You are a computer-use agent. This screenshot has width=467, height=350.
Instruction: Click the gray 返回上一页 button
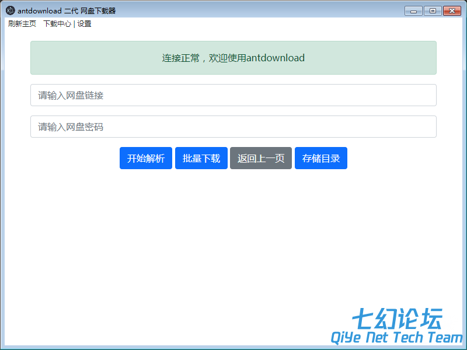tap(261, 158)
